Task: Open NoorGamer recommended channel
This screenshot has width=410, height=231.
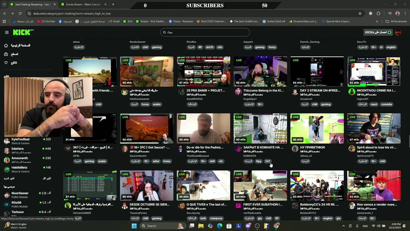Action: [27, 195]
